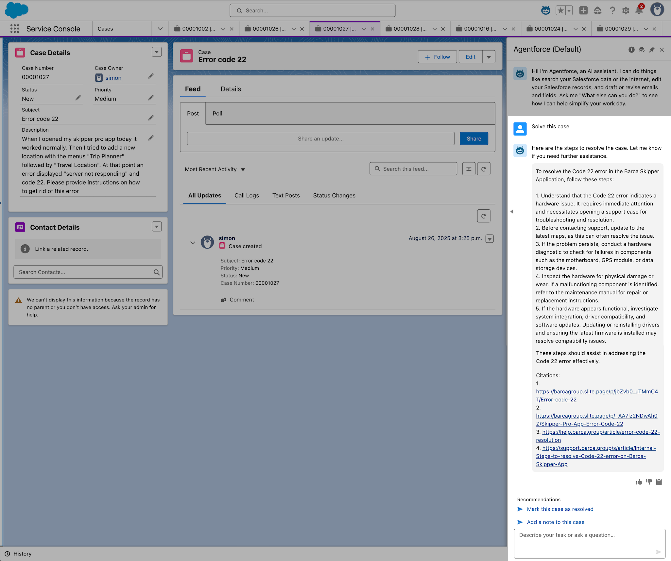Expand Case Details panel dropdown menu

[x=157, y=52]
